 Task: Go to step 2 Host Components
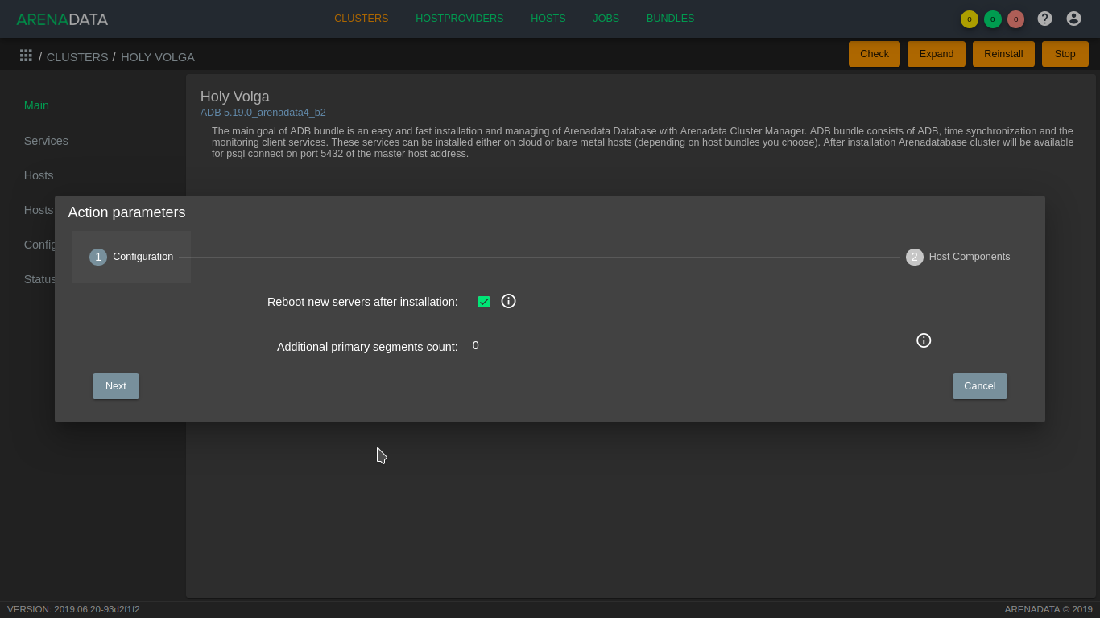tap(957, 257)
